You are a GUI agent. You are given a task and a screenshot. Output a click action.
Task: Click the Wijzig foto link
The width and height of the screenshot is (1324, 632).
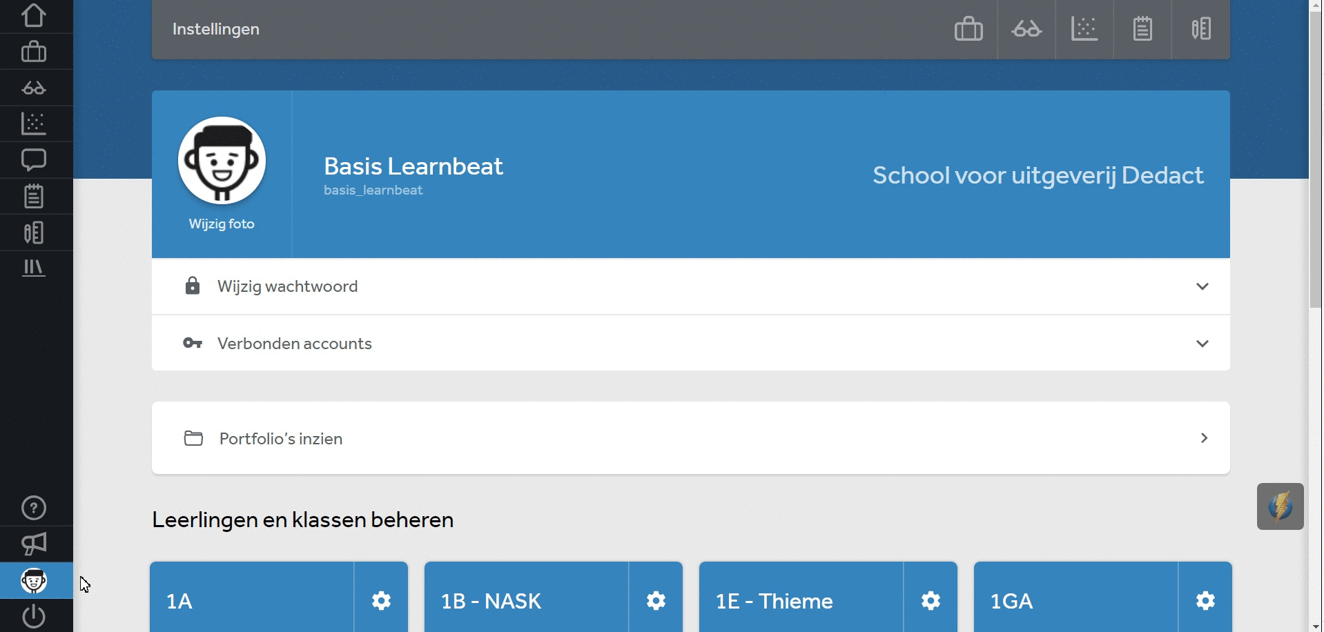[222, 224]
